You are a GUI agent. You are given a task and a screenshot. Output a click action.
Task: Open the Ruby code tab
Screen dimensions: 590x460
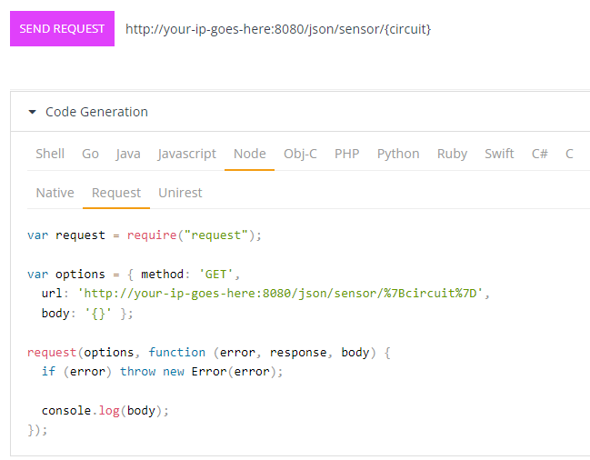point(452,154)
